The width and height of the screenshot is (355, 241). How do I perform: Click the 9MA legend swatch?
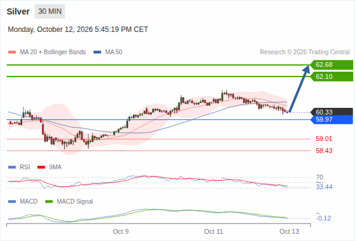(41, 167)
